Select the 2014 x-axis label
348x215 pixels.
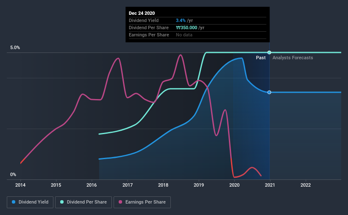[x=20, y=185]
